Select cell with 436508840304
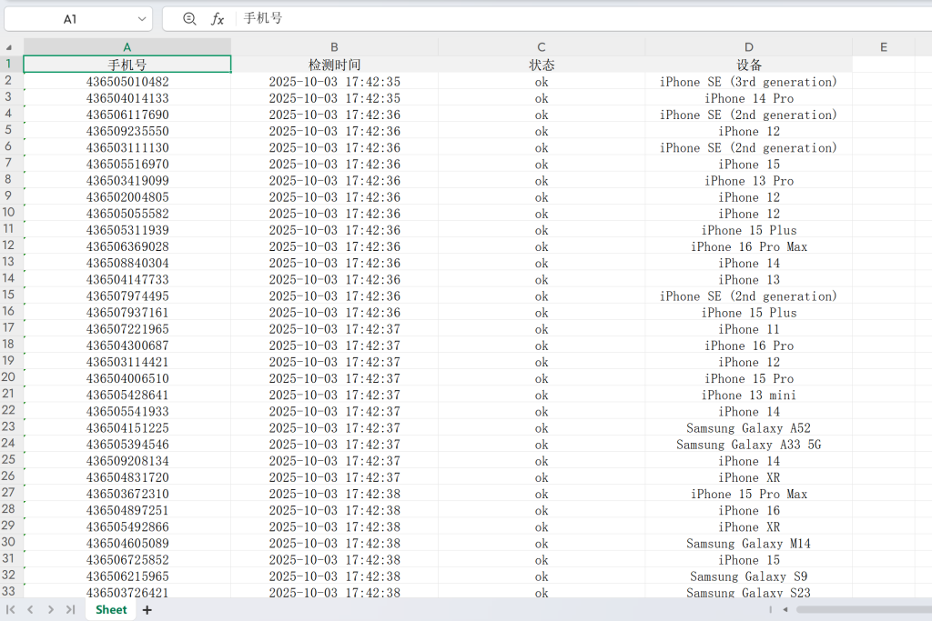The height and width of the screenshot is (621, 932). (x=127, y=263)
